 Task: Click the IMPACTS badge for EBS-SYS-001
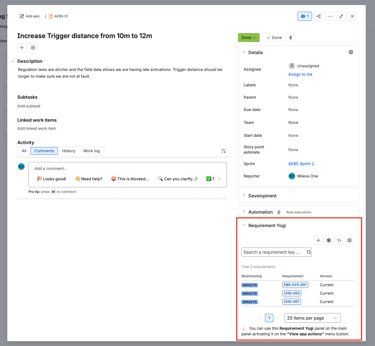click(x=250, y=285)
